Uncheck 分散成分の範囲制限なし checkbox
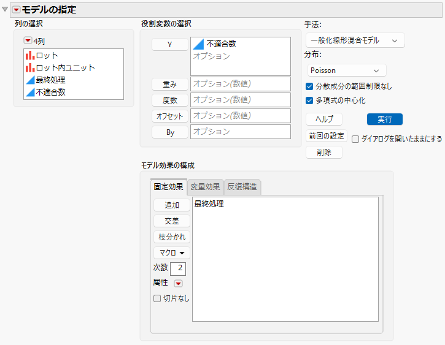 click(309, 86)
